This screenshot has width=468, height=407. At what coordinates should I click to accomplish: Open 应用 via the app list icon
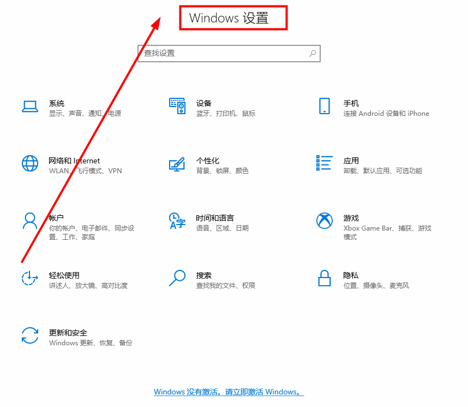click(x=325, y=164)
